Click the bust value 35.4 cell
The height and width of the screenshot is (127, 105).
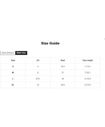[x=63, y=66]
